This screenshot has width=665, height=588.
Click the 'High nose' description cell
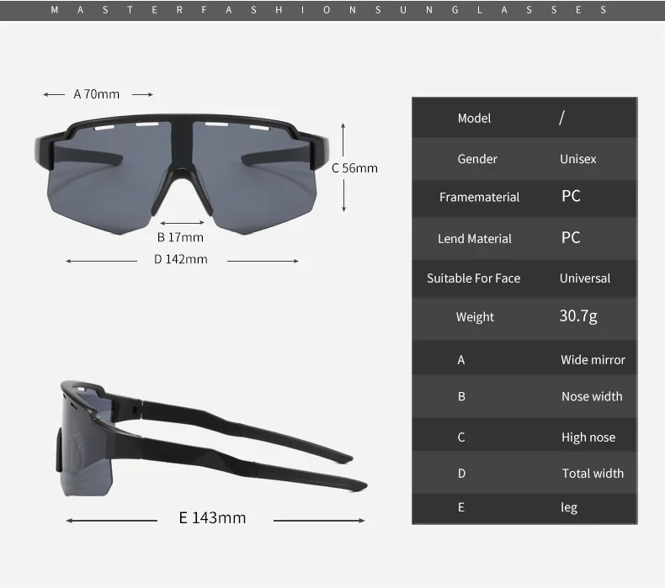tap(588, 437)
